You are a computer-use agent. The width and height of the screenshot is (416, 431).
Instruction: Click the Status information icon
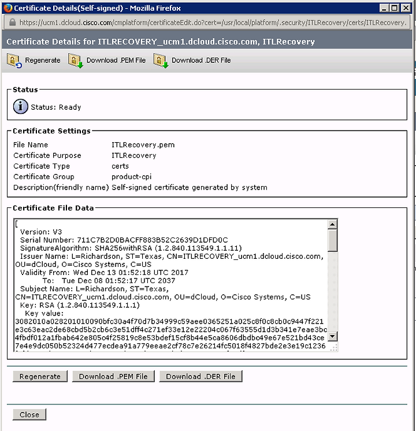click(x=20, y=107)
